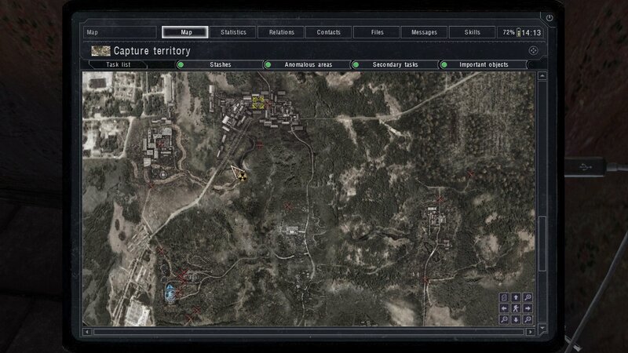Click the horizontal scrollbar right arrow
628x353 pixels.
coord(531,332)
